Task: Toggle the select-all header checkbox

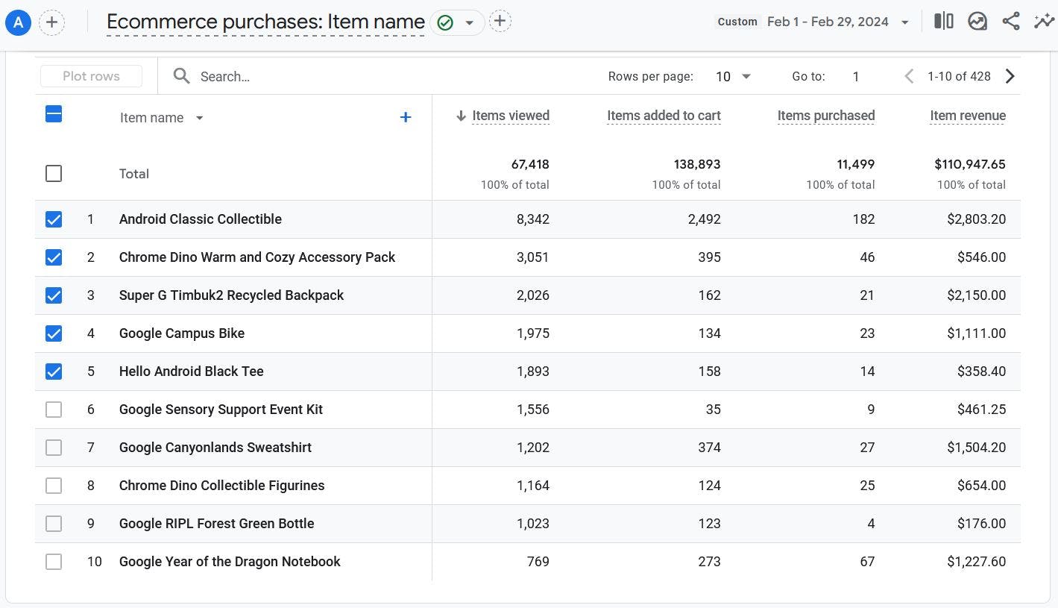Action: pyautogui.click(x=54, y=113)
